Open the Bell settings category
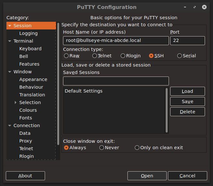213x186 pixels. coord(23,56)
